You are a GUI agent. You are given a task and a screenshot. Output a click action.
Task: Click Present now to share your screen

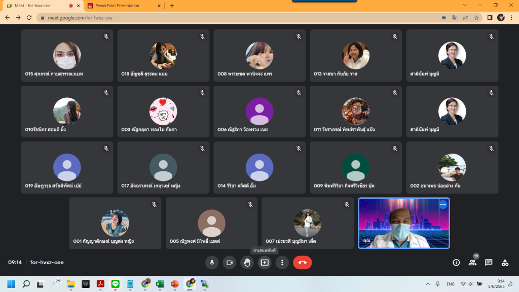pyautogui.click(x=265, y=263)
